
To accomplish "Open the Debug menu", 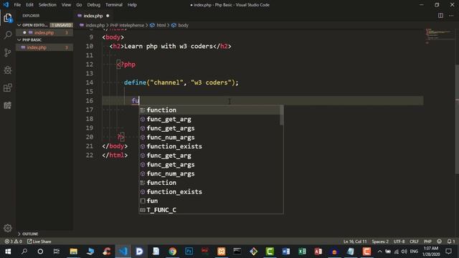I will pyautogui.click(x=94, y=5).
